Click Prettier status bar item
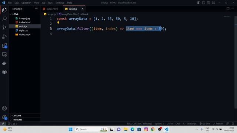237x133 pixels. [x=218, y=123]
